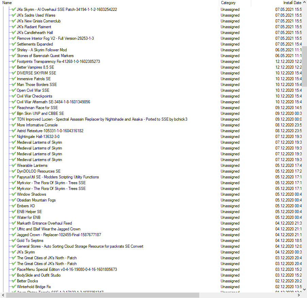
Task: Select JK's Candlehearth Hall entry
Action: [35, 33]
